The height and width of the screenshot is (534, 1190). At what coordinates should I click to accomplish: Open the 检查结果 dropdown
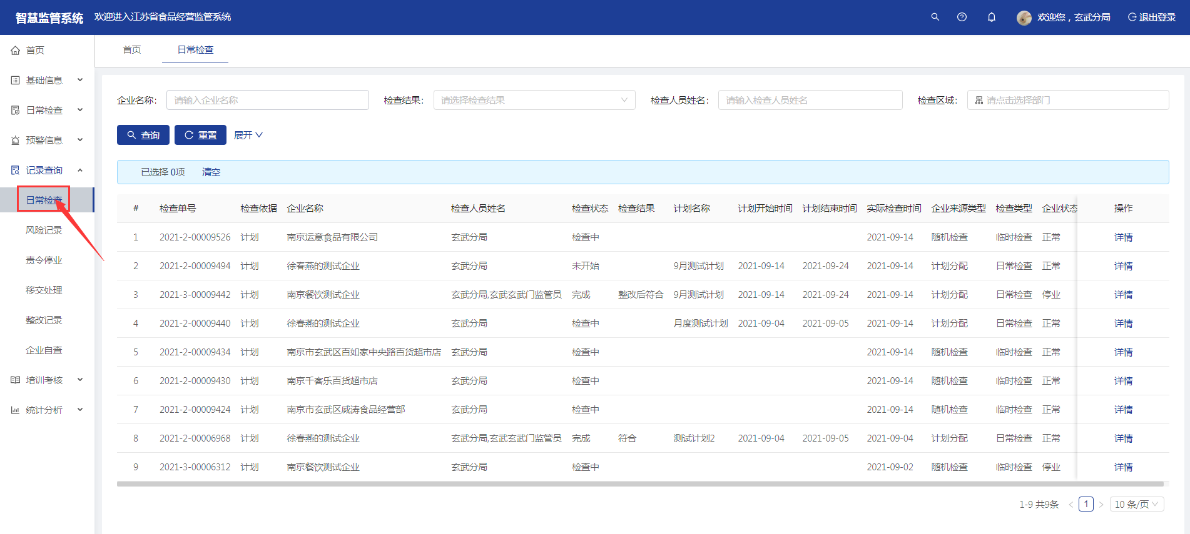pos(534,100)
